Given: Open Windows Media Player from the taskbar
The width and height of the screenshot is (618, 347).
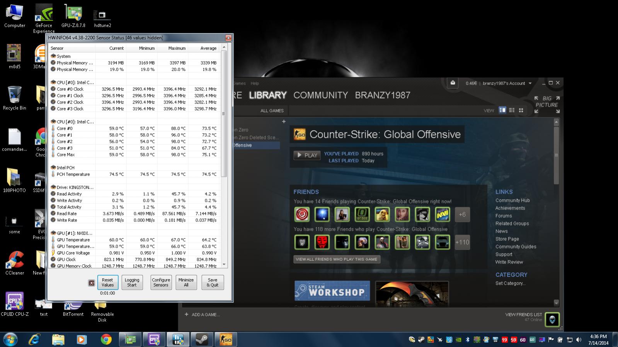Looking at the screenshot, I should [x=82, y=340].
